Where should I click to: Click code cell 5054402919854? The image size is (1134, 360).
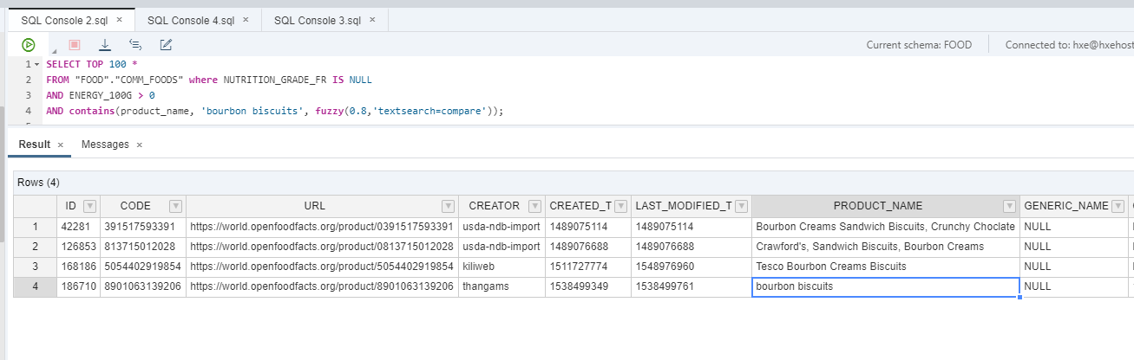143,267
